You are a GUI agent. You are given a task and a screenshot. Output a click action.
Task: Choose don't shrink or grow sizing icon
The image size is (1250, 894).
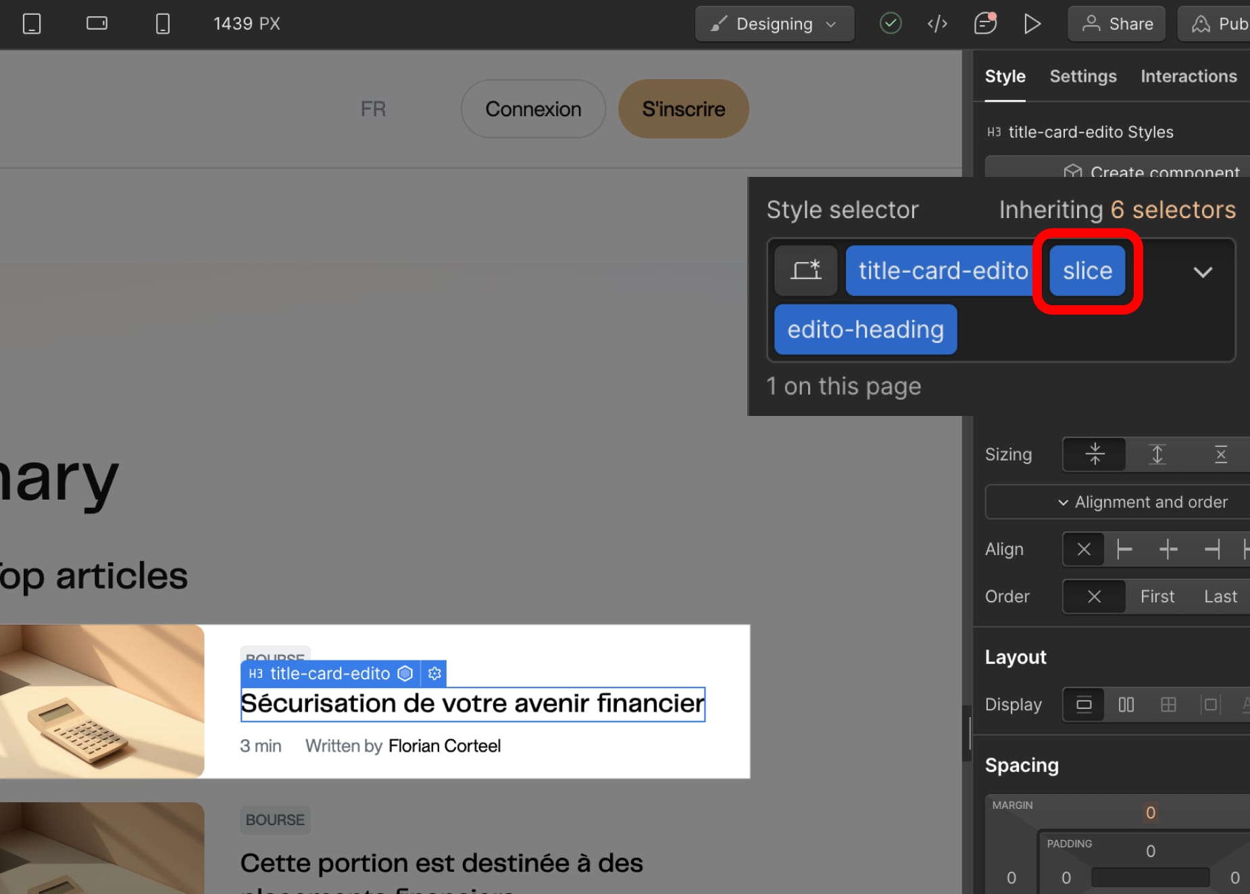point(1220,454)
